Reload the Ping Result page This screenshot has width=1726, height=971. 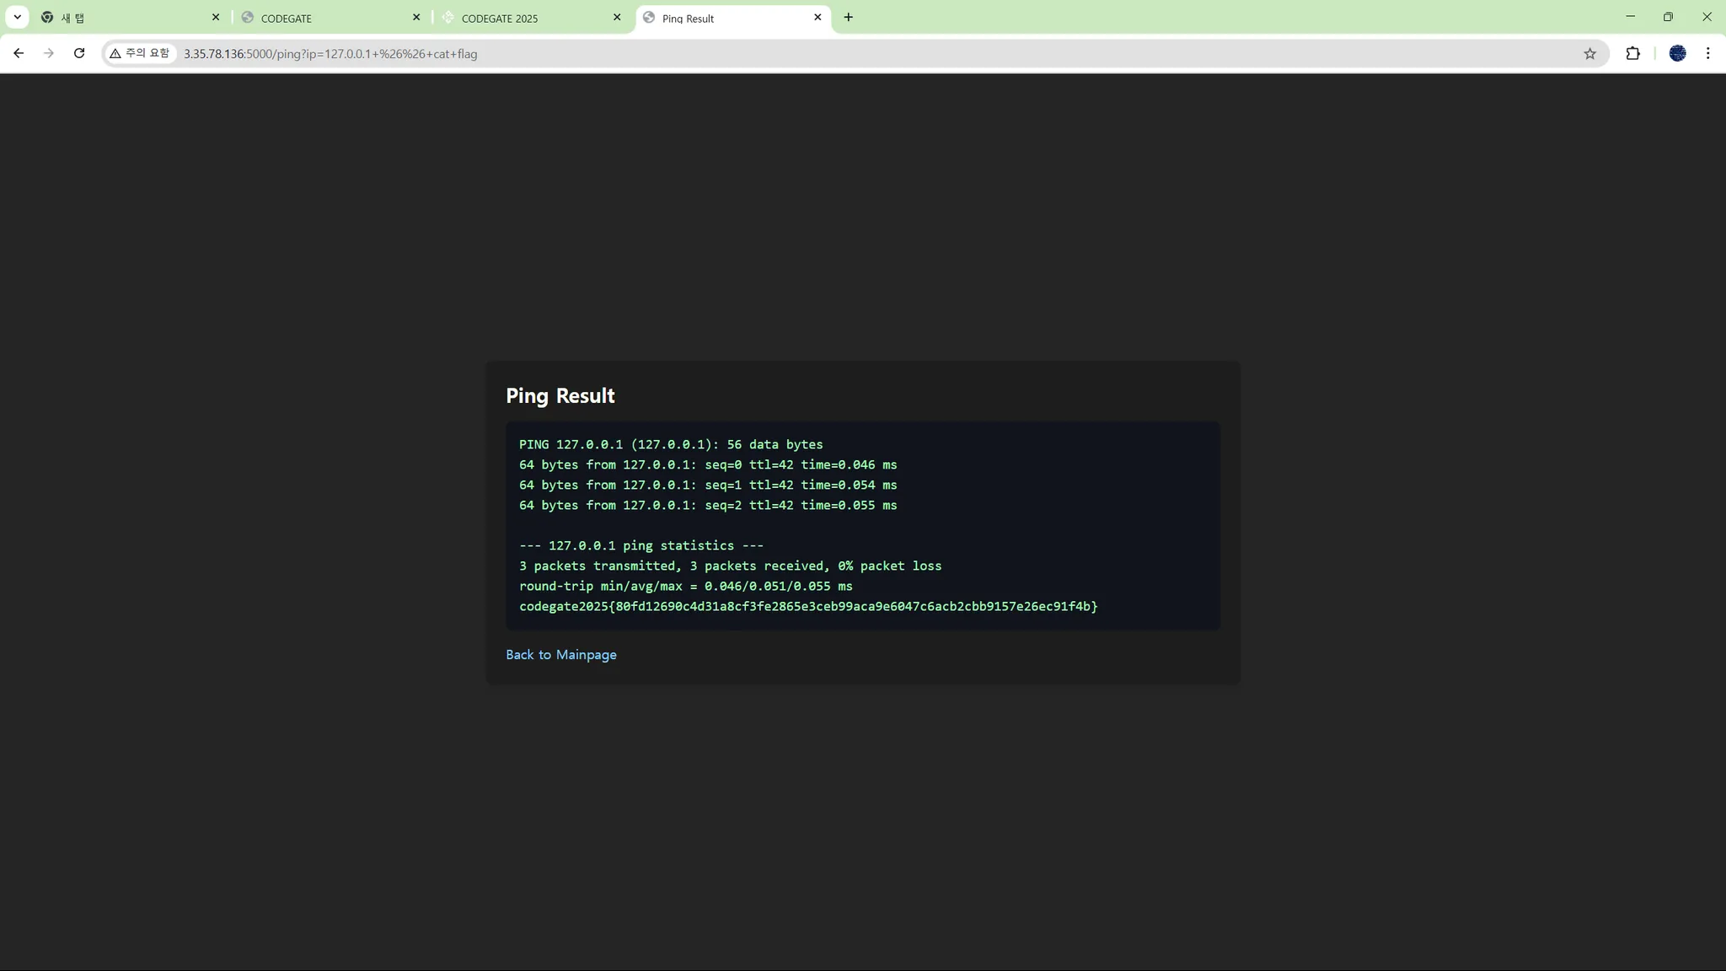(x=79, y=53)
